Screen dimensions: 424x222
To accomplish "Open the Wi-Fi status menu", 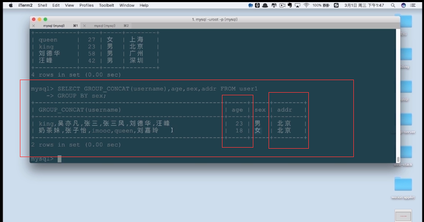I will point(306,5).
